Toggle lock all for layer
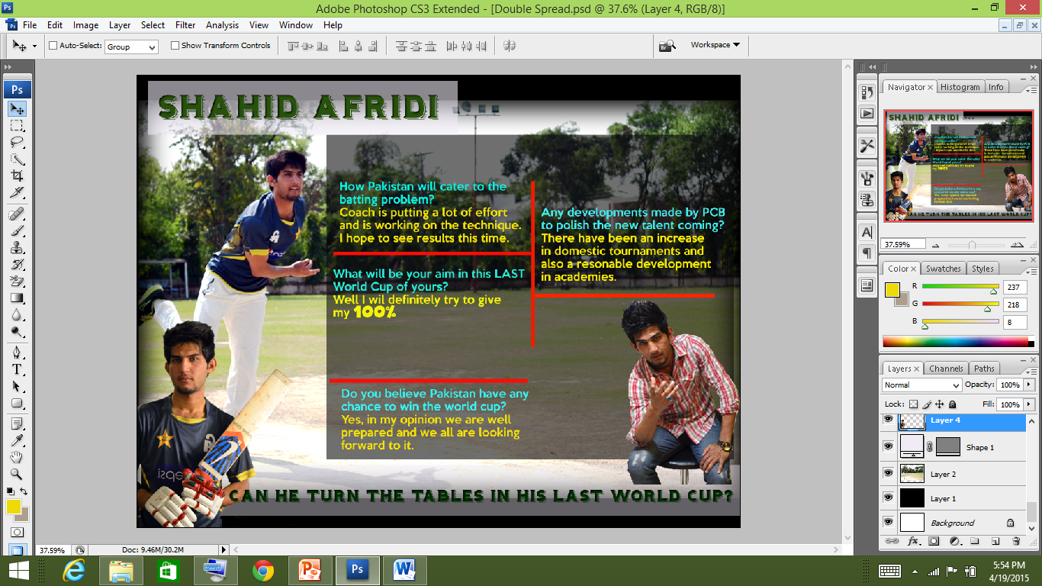1042x586 pixels. pos(953,404)
